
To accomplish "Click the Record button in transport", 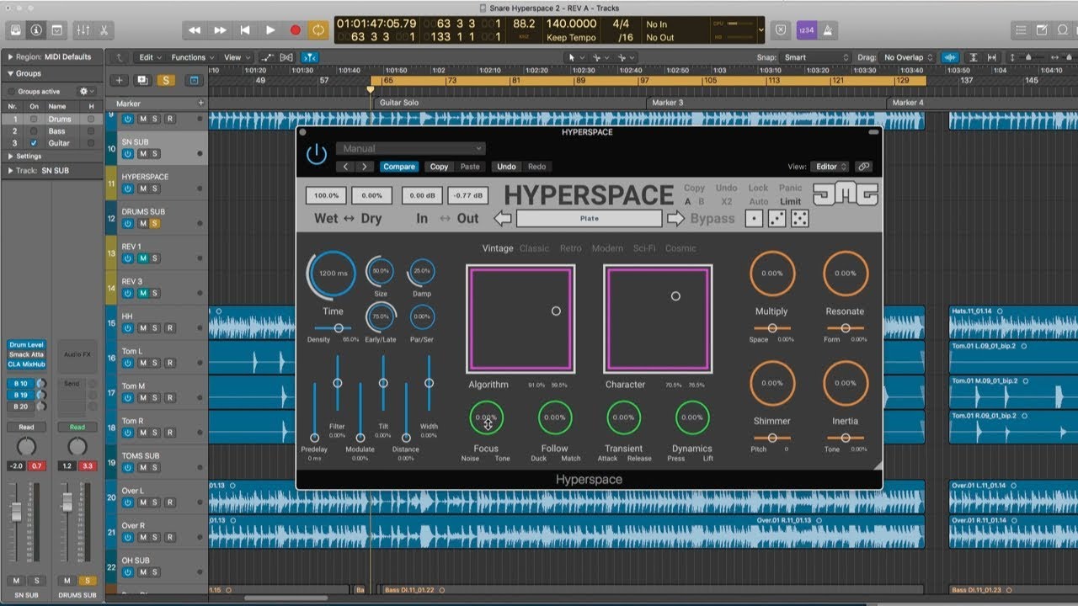I will tap(295, 30).
